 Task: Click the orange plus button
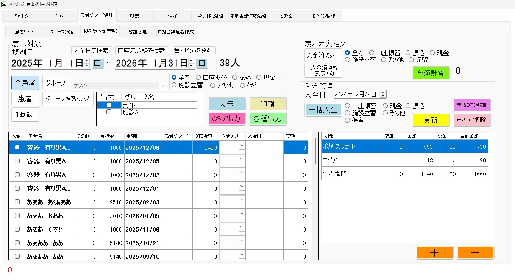[x=434, y=253]
